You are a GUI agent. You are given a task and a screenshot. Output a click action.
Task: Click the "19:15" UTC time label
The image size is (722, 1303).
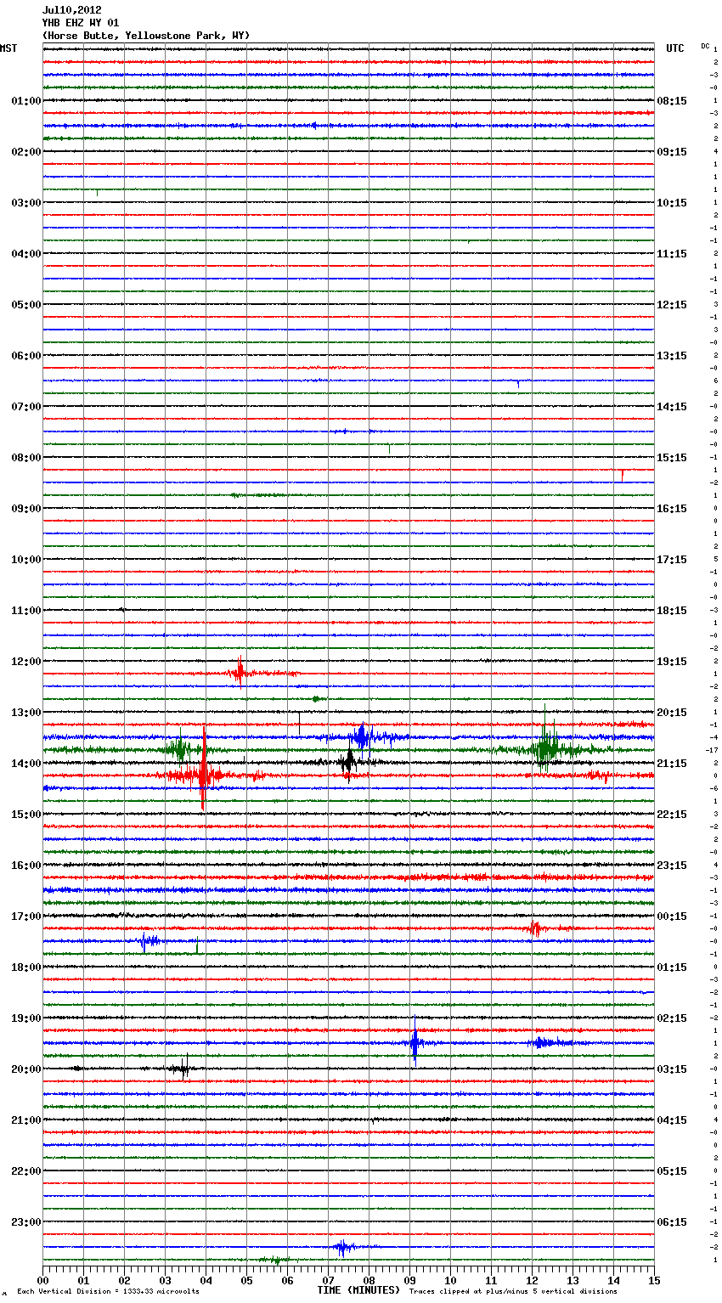(x=672, y=662)
